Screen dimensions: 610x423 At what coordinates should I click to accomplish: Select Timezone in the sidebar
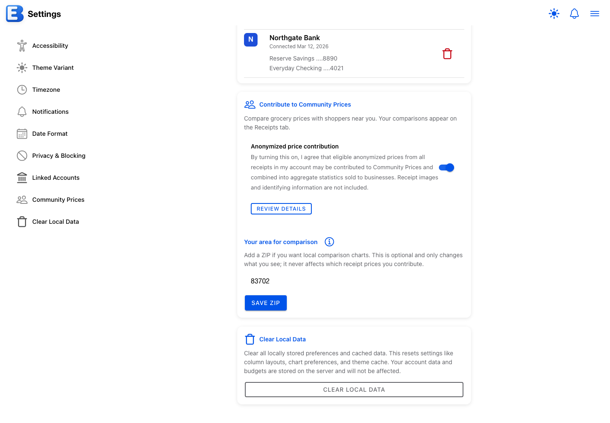click(x=46, y=90)
